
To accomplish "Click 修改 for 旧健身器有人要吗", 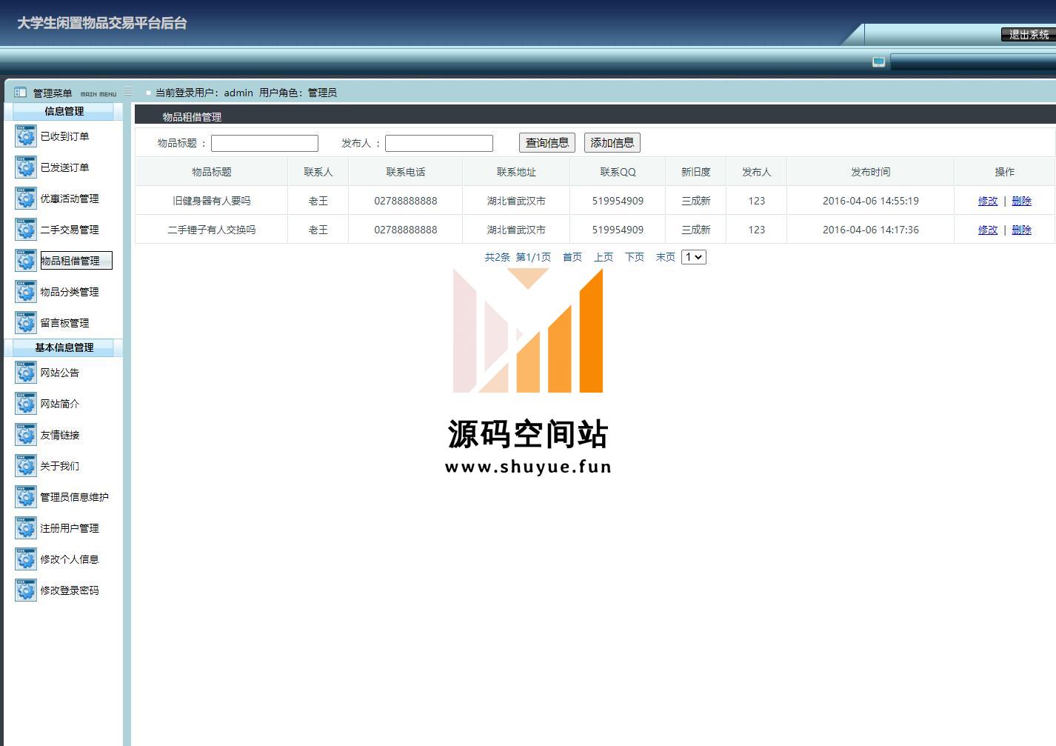I will (988, 201).
